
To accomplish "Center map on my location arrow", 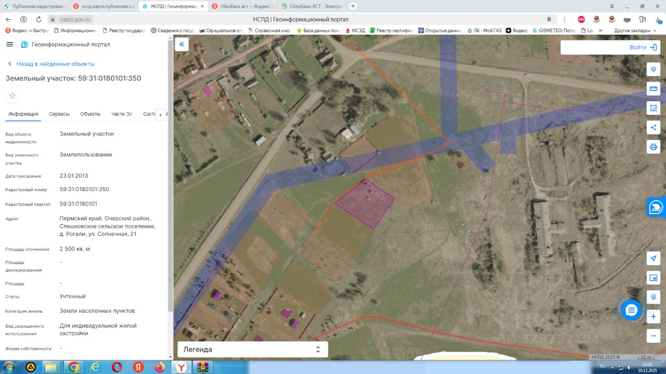I will (x=654, y=258).
